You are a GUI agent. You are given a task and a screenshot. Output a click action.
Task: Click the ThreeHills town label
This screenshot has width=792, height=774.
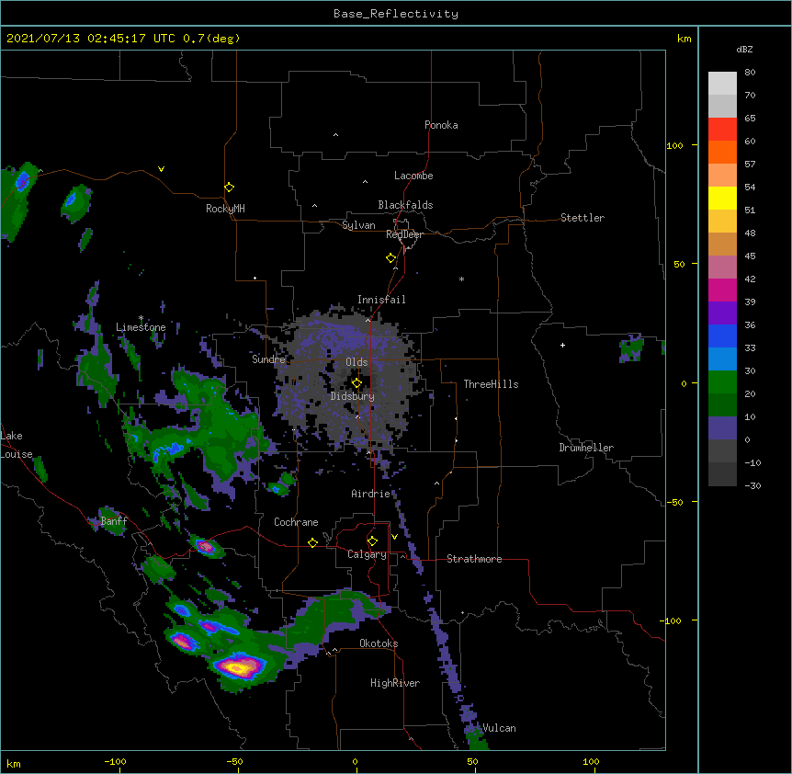[x=491, y=384]
